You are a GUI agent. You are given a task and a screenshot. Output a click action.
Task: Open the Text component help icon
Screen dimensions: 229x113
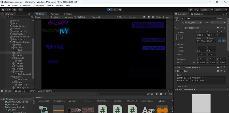(218, 71)
